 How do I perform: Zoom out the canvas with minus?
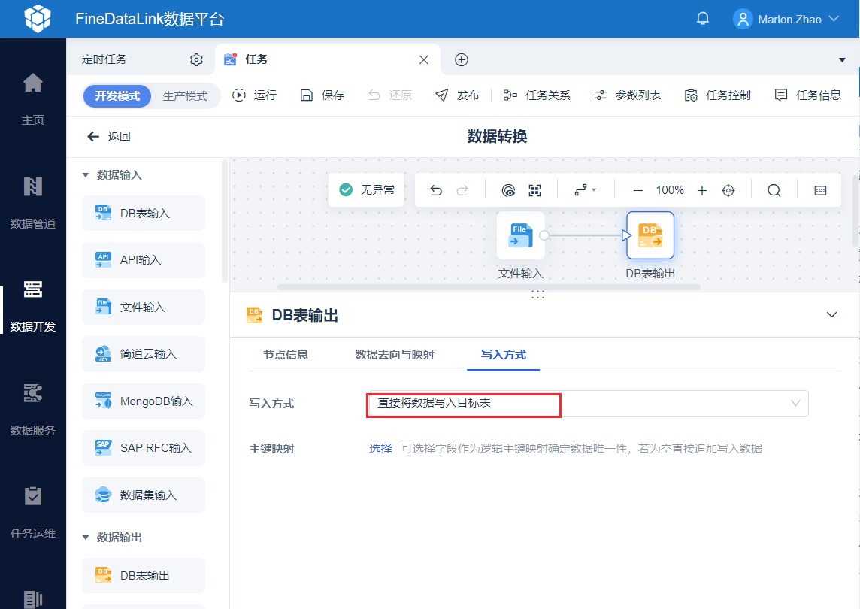pyautogui.click(x=638, y=191)
